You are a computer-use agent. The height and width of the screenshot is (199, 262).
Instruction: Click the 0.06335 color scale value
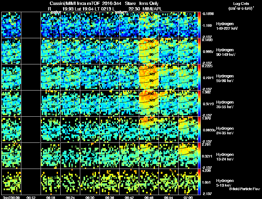(209, 130)
